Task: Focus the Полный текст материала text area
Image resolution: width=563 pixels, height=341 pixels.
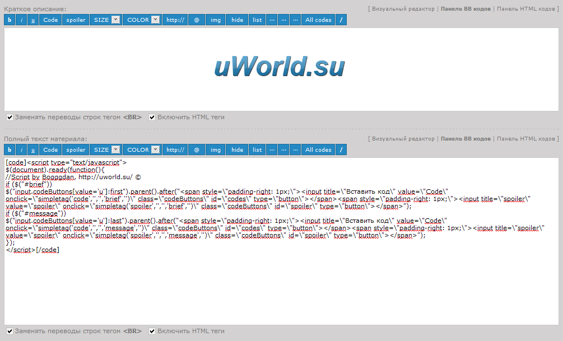Action: pyautogui.click(x=281, y=241)
